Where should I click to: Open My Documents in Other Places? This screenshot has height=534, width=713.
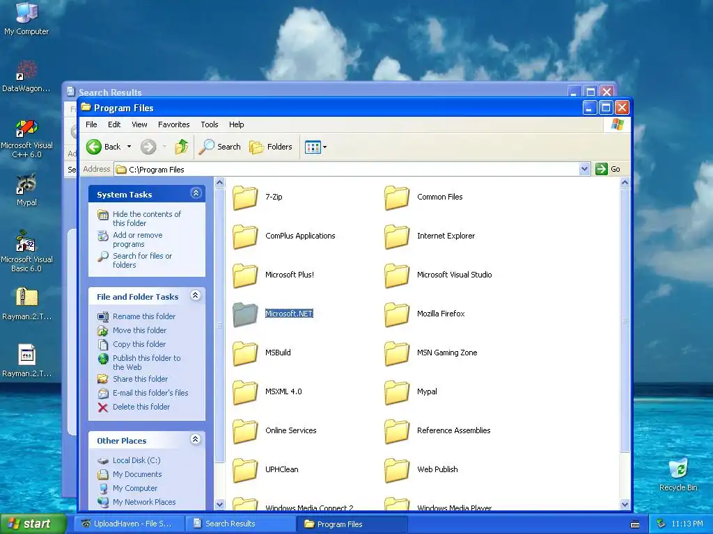pyautogui.click(x=137, y=474)
